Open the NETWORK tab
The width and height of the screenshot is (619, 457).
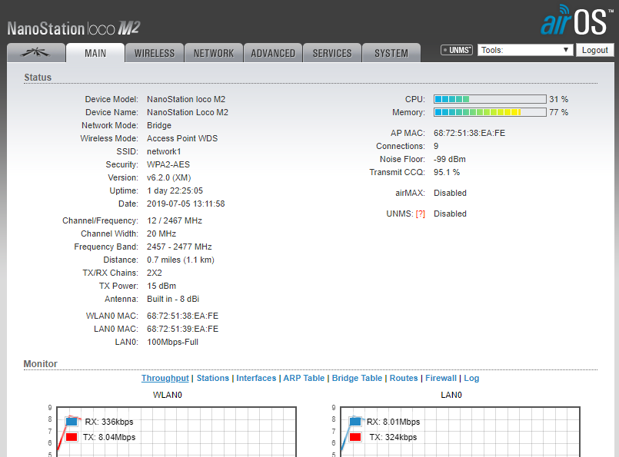[x=214, y=53]
